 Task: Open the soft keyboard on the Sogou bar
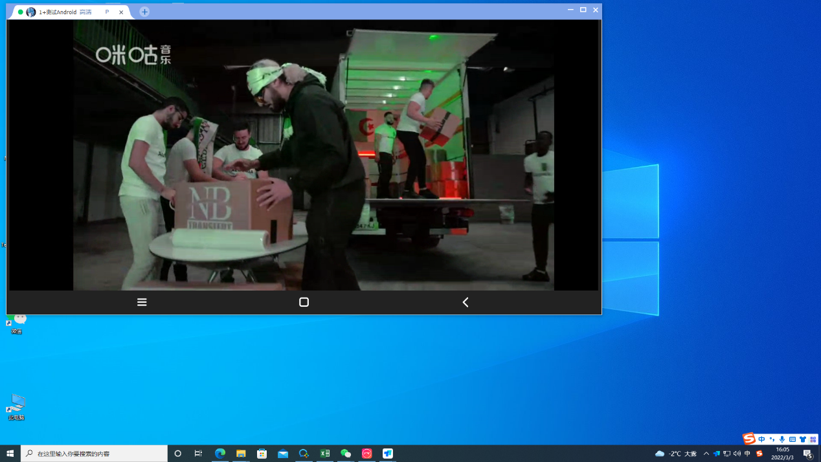click(x=793, y=439)
